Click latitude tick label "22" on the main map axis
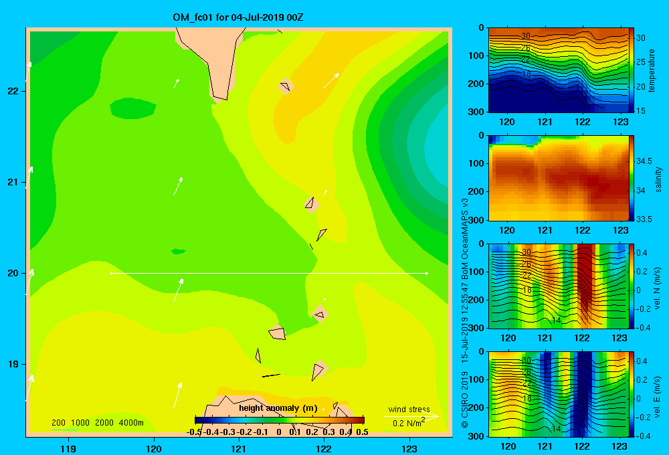 click(13, 91)
